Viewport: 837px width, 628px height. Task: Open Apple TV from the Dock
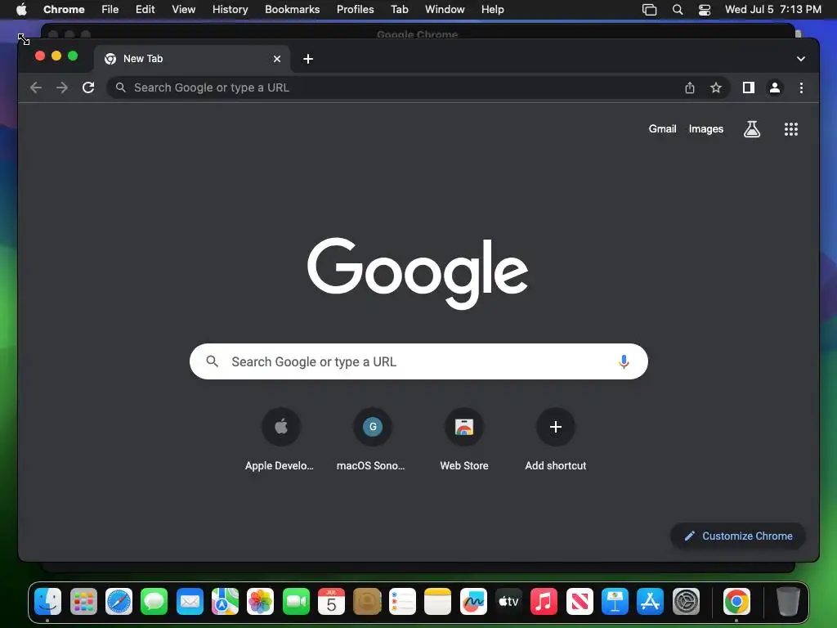[x=508, y=602]
